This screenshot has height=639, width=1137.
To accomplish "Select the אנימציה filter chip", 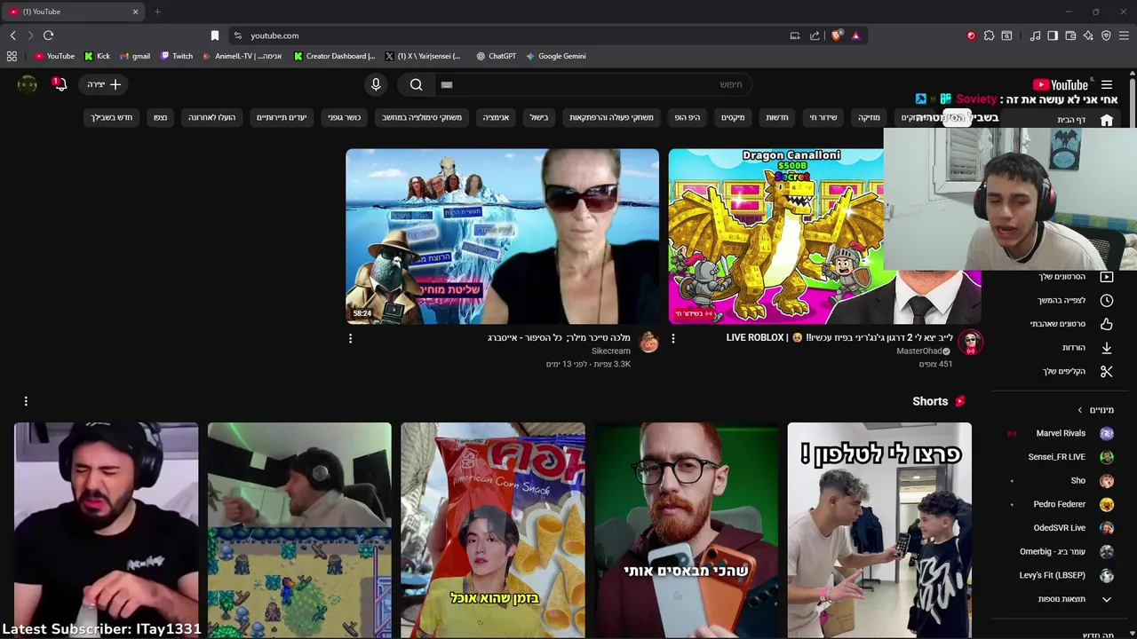I will (496, 117).
